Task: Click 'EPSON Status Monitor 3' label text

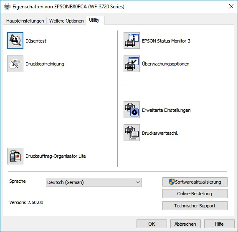Action: pos(166,41)
